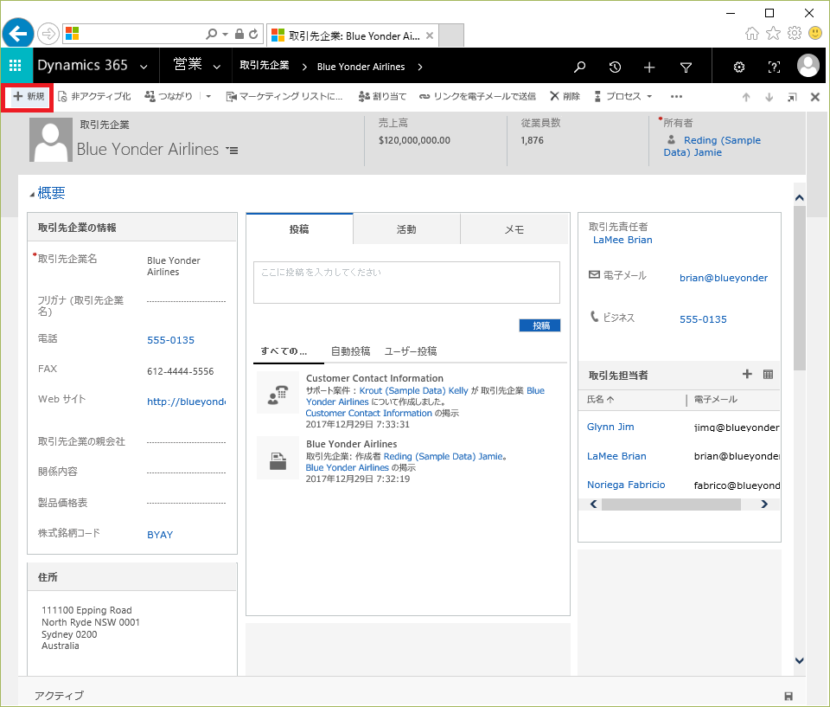Deactivate the account with 非アクティブ化
This screenshot has height=707, width=830.
click(94, 96)
